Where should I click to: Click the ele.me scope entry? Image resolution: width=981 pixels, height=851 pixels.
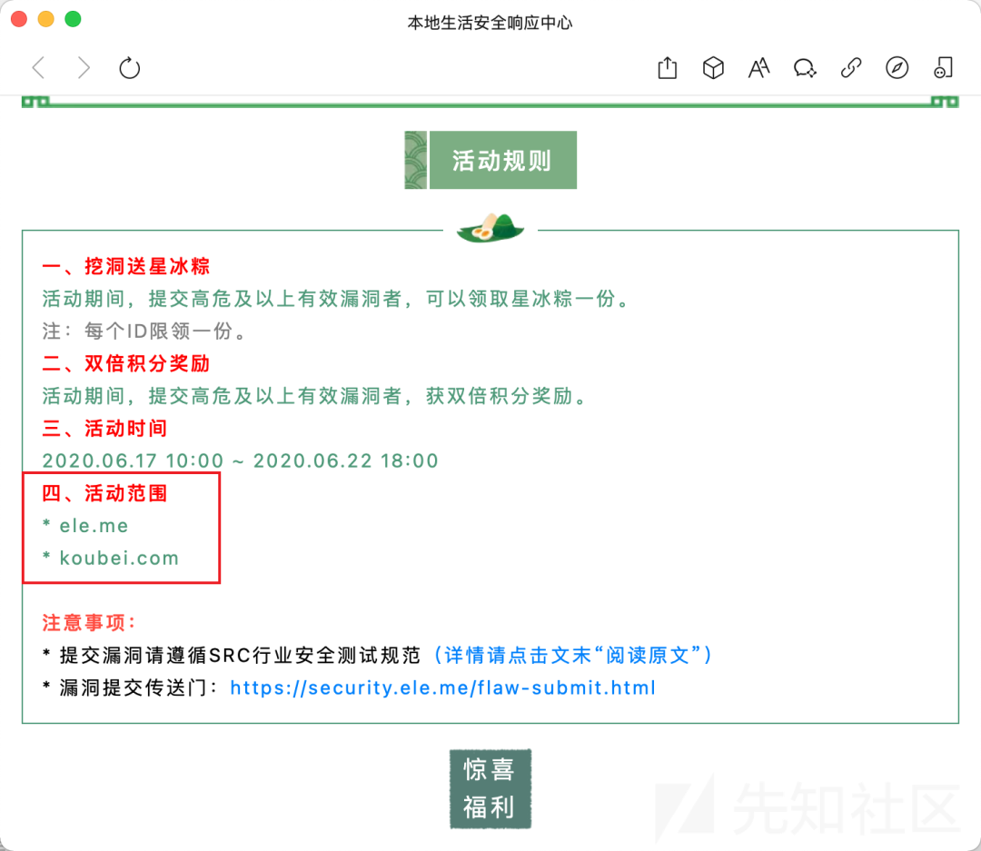pyautogui.click(x=85, y=526)
